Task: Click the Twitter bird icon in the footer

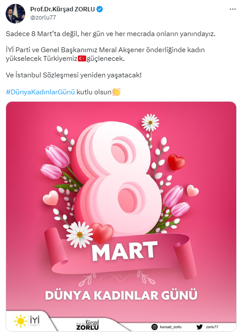Action: 199,327
